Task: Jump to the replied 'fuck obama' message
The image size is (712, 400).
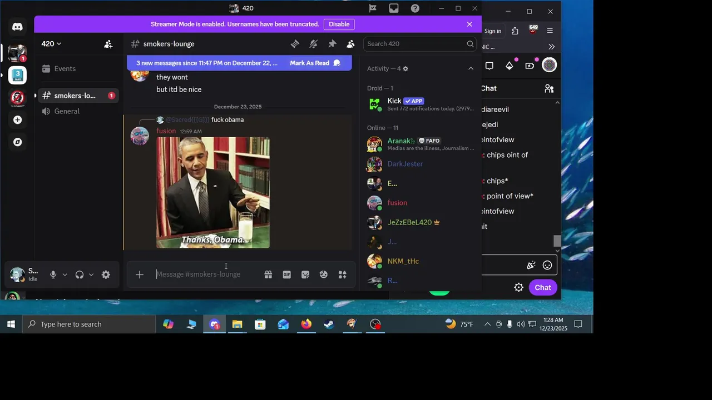Action: (x=228, y=119)
